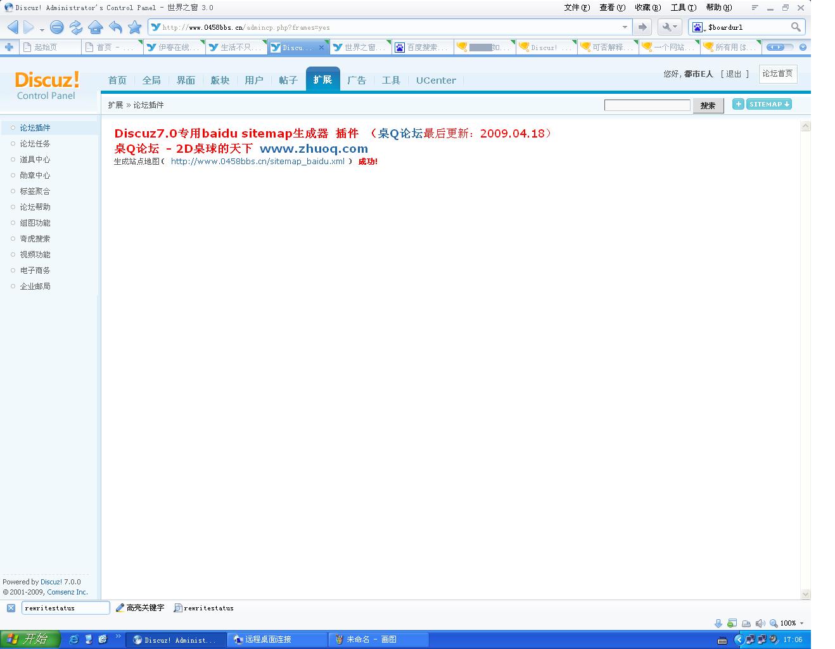Image resolution: width=835 pixels, height=649 pixels.
Task: Mute sound using the speaker status bar icon
Action: pos(760,623)
